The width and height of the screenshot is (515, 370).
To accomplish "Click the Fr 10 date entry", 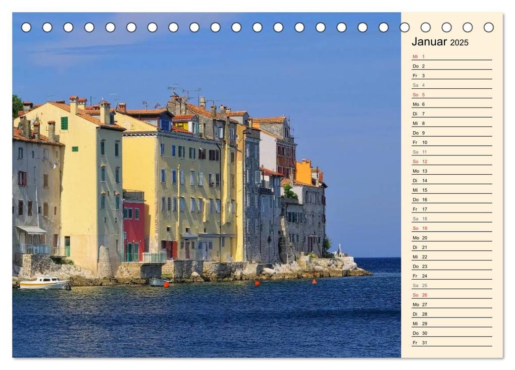I will point(451,142).
